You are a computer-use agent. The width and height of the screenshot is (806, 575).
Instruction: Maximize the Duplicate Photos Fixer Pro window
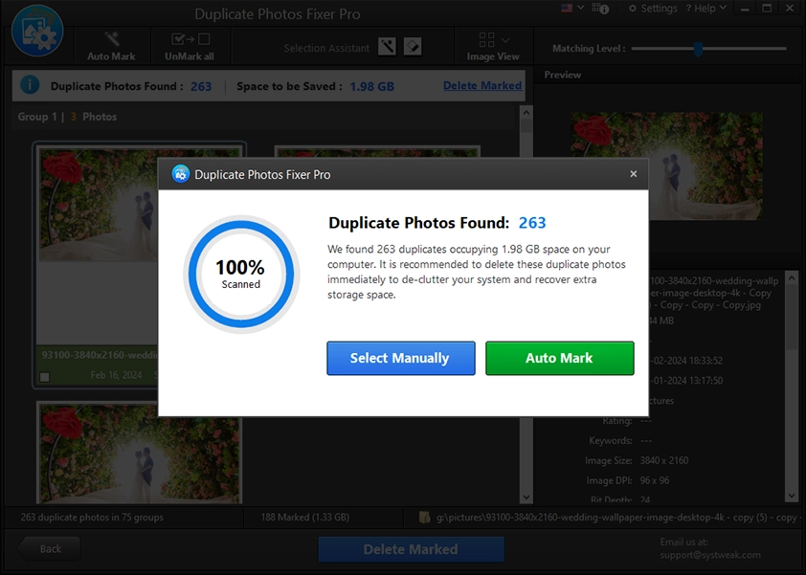pos(767,9)
